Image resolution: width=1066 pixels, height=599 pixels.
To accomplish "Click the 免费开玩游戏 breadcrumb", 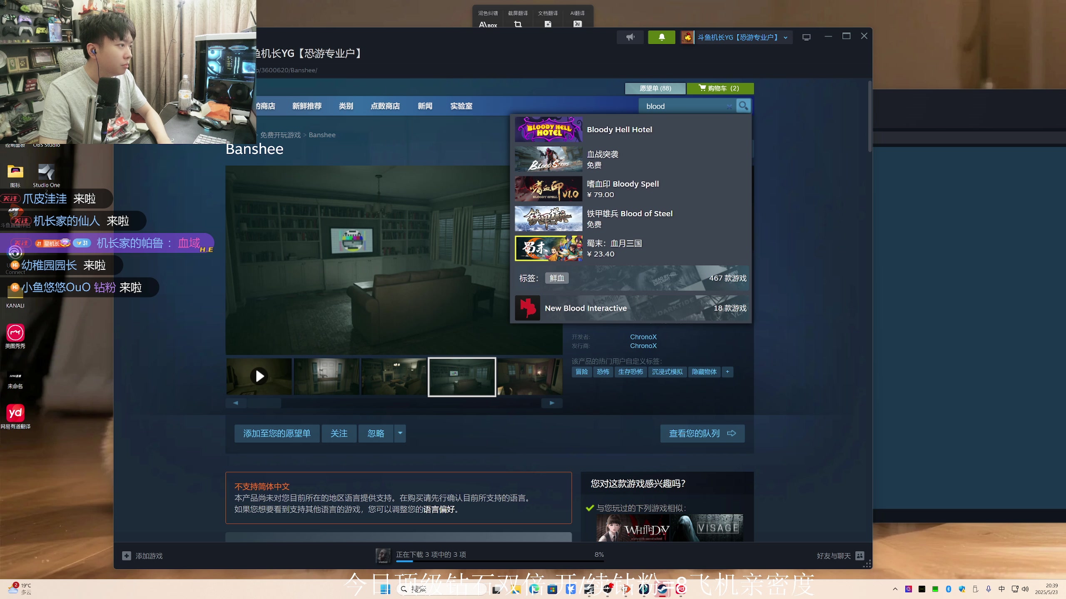I will 280,135.
